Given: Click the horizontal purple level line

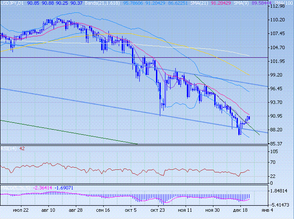Looking at the screenshot, I should tap(86, 57).
